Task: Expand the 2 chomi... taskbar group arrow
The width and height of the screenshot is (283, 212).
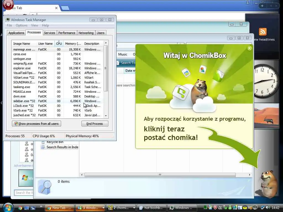Action: 134,208
